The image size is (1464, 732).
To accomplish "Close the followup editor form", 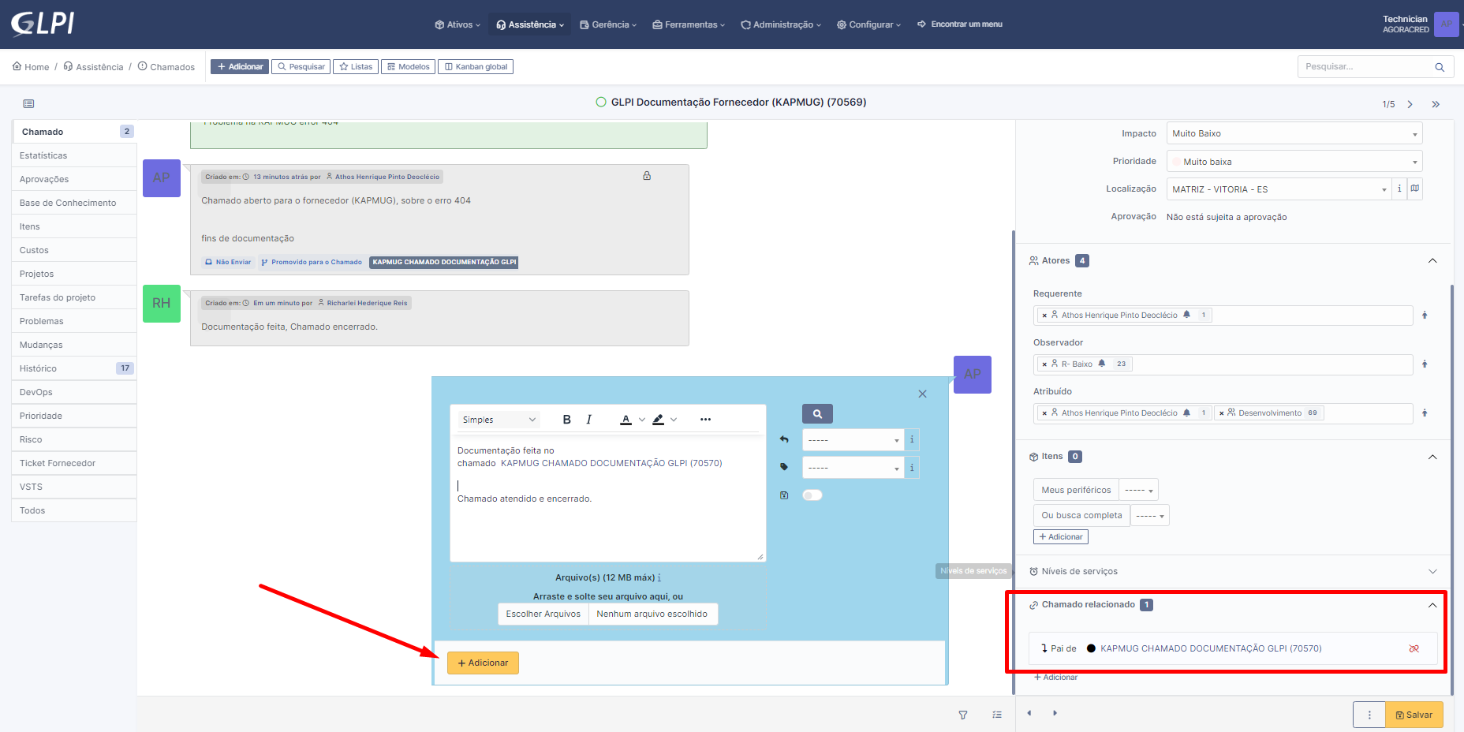I will [x=922, y=394].
